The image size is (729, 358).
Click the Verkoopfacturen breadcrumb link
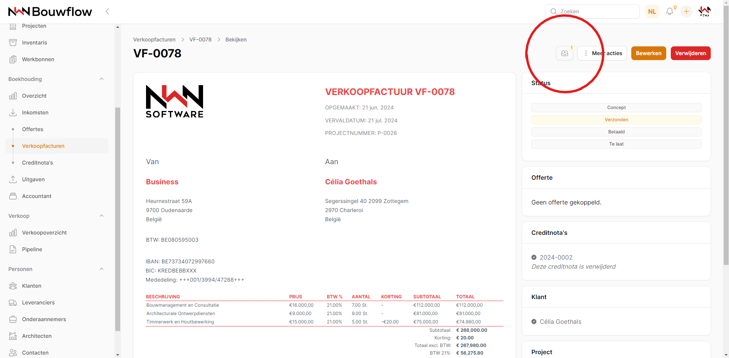pyautogui.click(x=154, y=40)
